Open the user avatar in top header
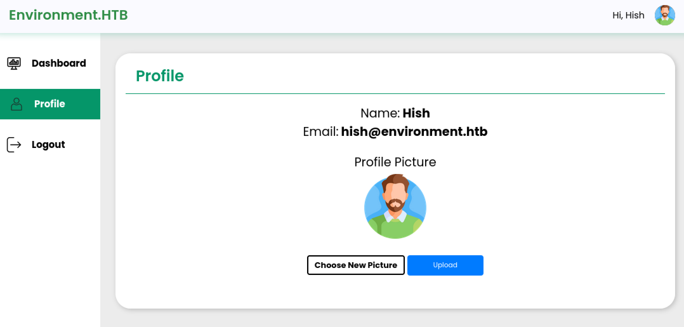Screen dimensions: 684x327 click(x=665, y=15)
